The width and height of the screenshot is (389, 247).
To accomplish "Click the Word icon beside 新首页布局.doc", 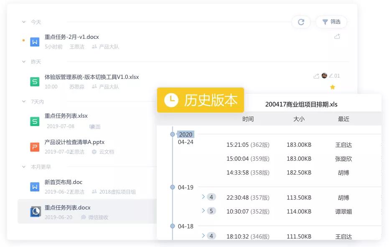I will pyautogui.click(x=35, y=185).
